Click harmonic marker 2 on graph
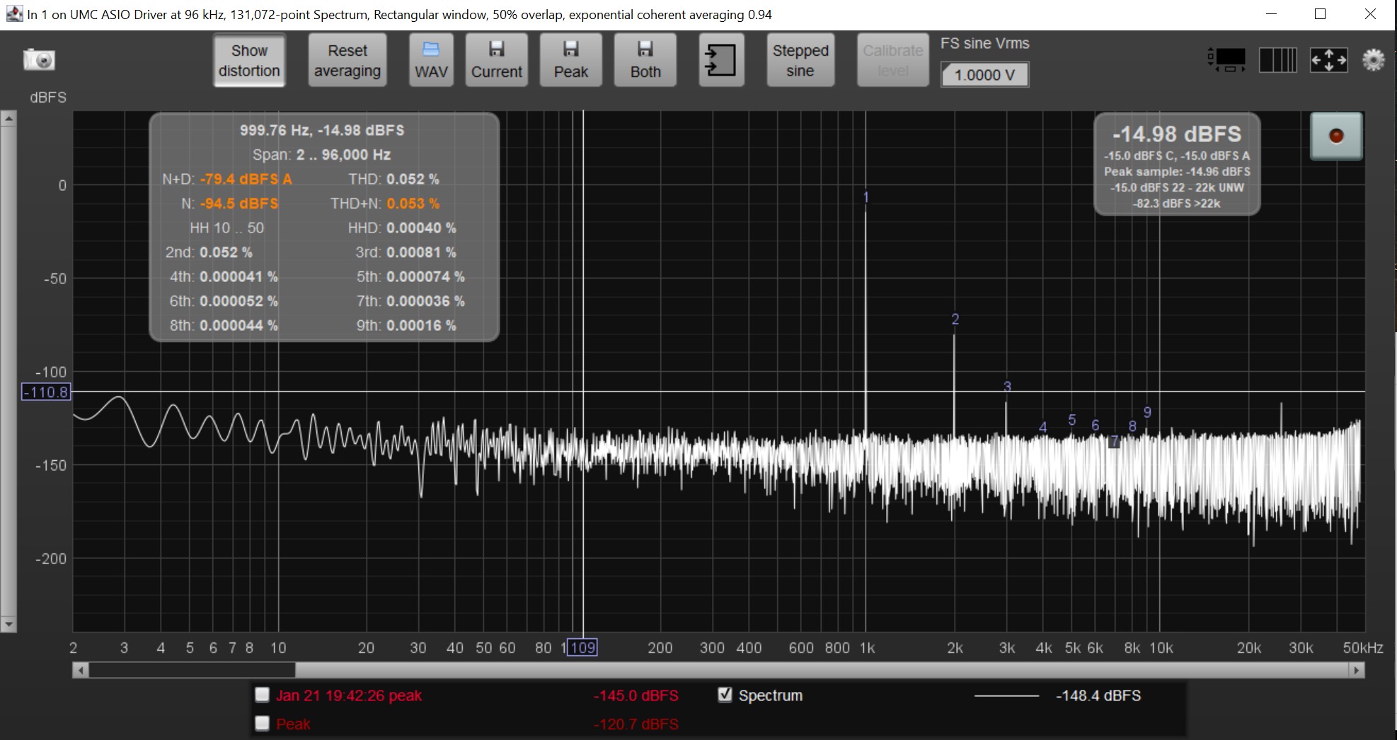The height and width of the screenshot is (740, 1397). tap(955, 319)
